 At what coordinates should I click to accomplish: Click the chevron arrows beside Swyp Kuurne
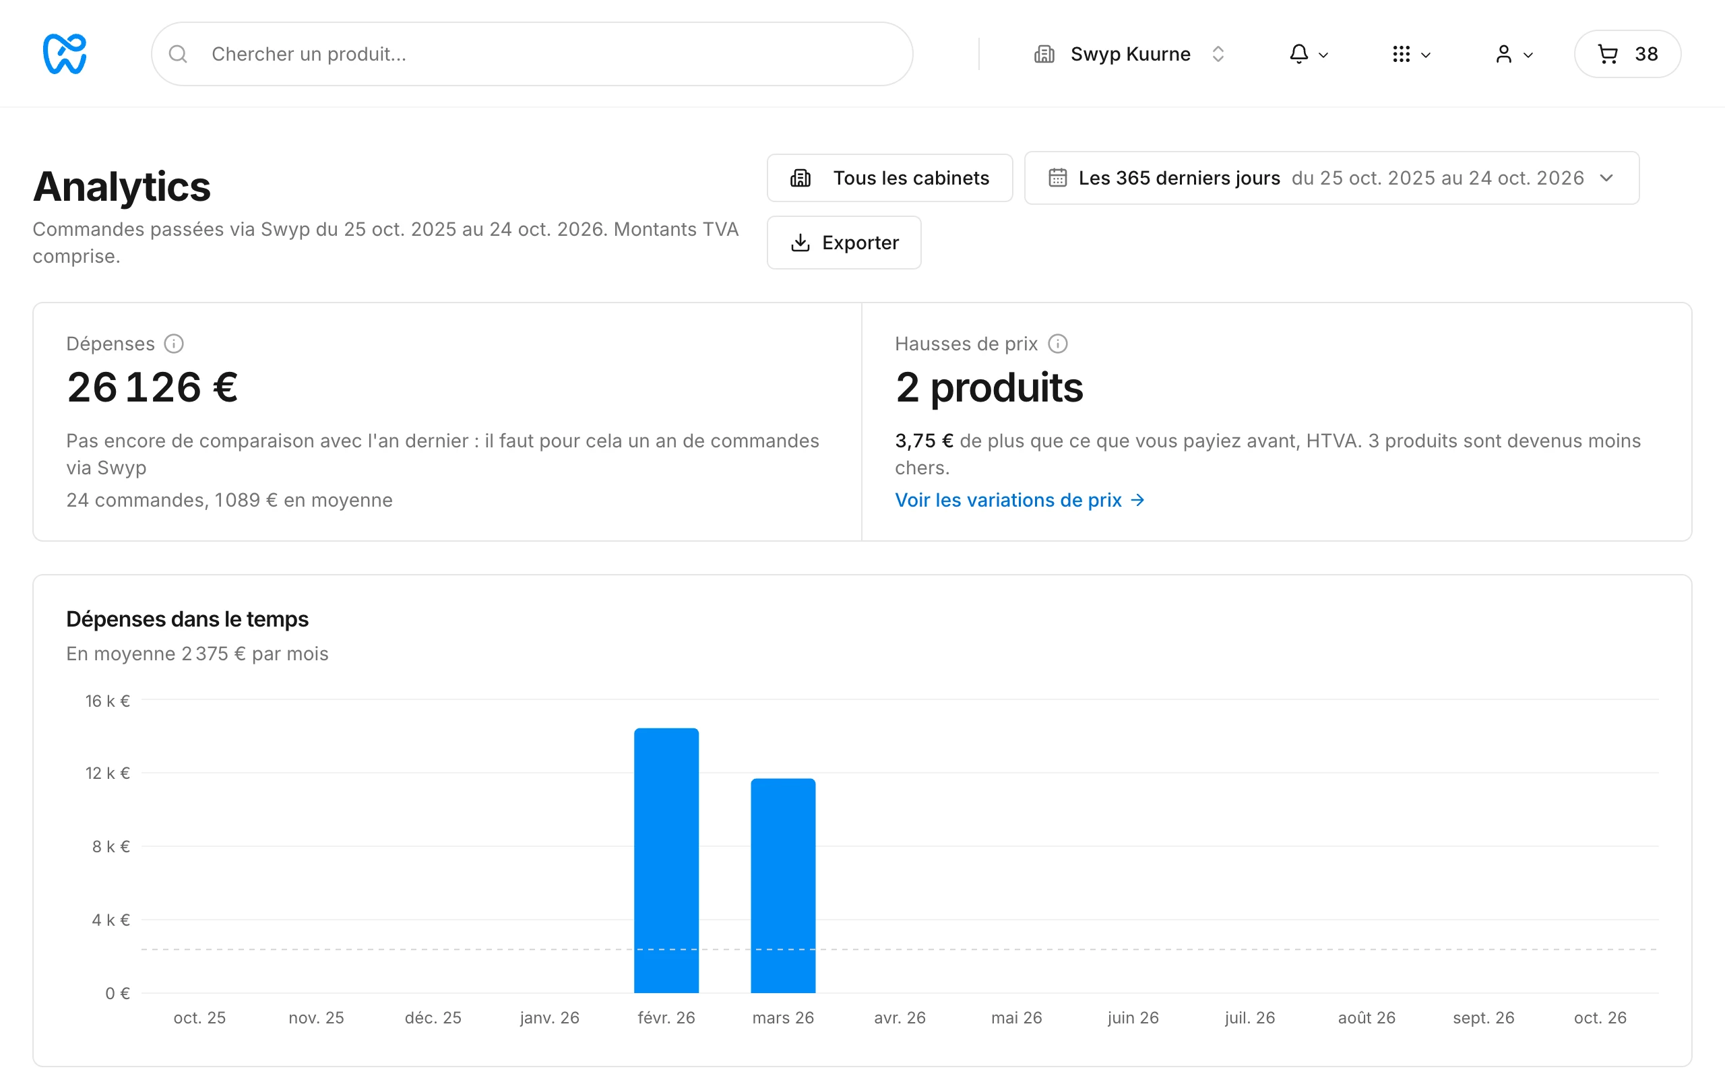click(x=1218, y=54)
